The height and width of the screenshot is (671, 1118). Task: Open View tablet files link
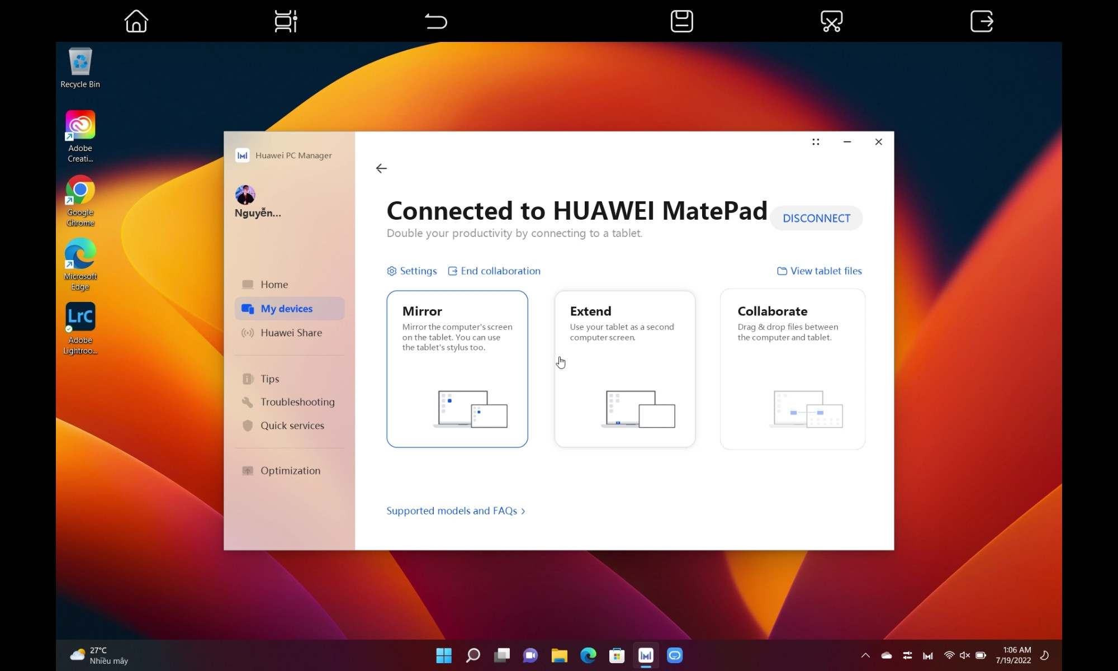(x=819, y=271)
